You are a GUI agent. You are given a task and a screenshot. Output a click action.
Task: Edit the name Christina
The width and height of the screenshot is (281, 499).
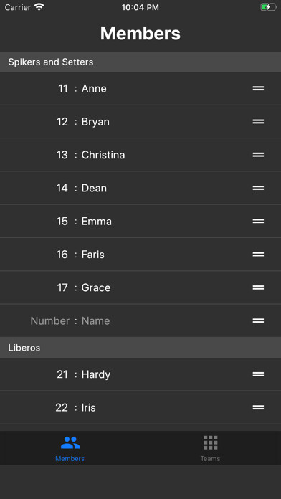tap(103, 155)
